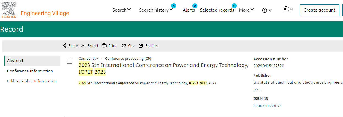Expand the Search history dropdown
The height and width of the screenshot is (117, 343).
[156, 10]
